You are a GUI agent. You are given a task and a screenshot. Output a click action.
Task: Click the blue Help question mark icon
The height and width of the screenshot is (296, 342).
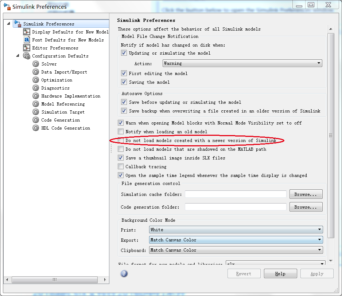[124, 273]
